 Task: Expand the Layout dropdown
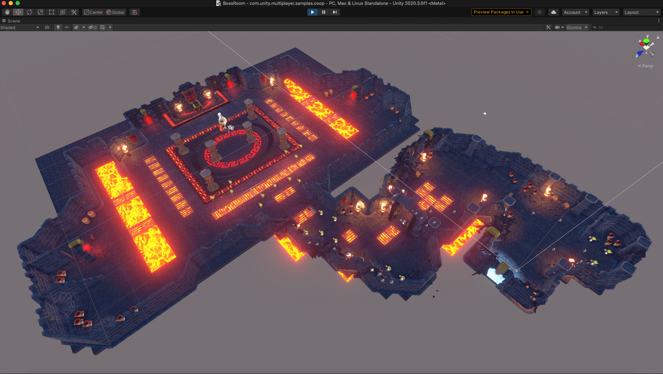[x=641, y=12]
